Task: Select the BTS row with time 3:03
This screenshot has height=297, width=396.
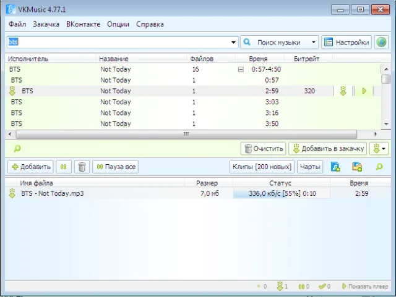Action: coord(193,102)
